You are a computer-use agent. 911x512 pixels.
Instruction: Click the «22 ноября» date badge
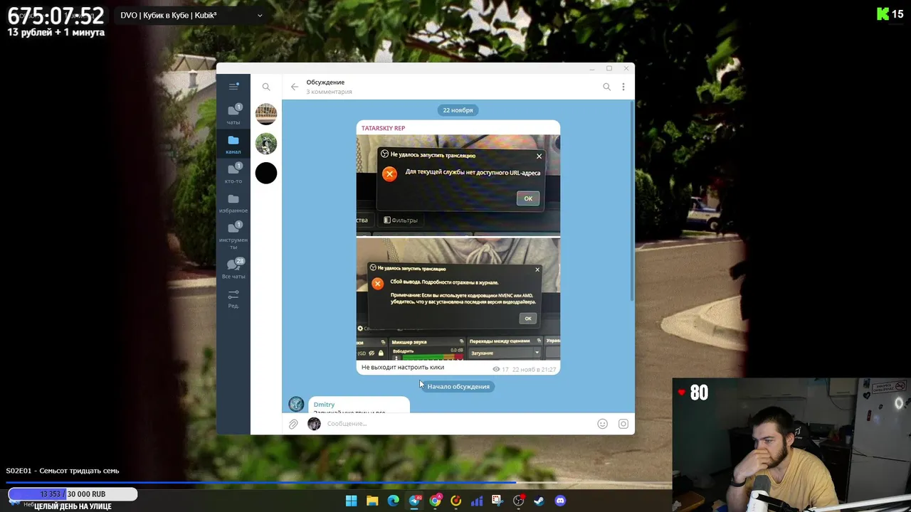coord(458,110)
